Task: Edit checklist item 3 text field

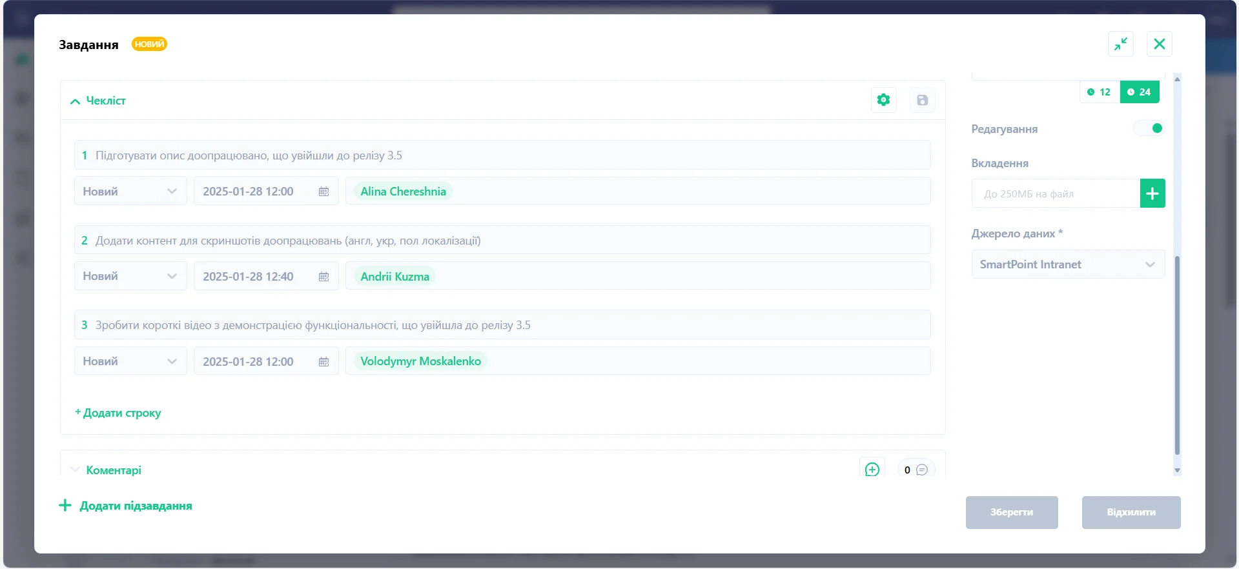Action: click(502, 325)
